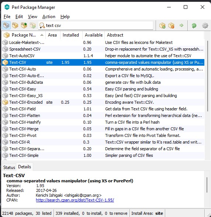The image size is (211, 217).
Task: Mark package for remove icon
Action: pos(171,25)
